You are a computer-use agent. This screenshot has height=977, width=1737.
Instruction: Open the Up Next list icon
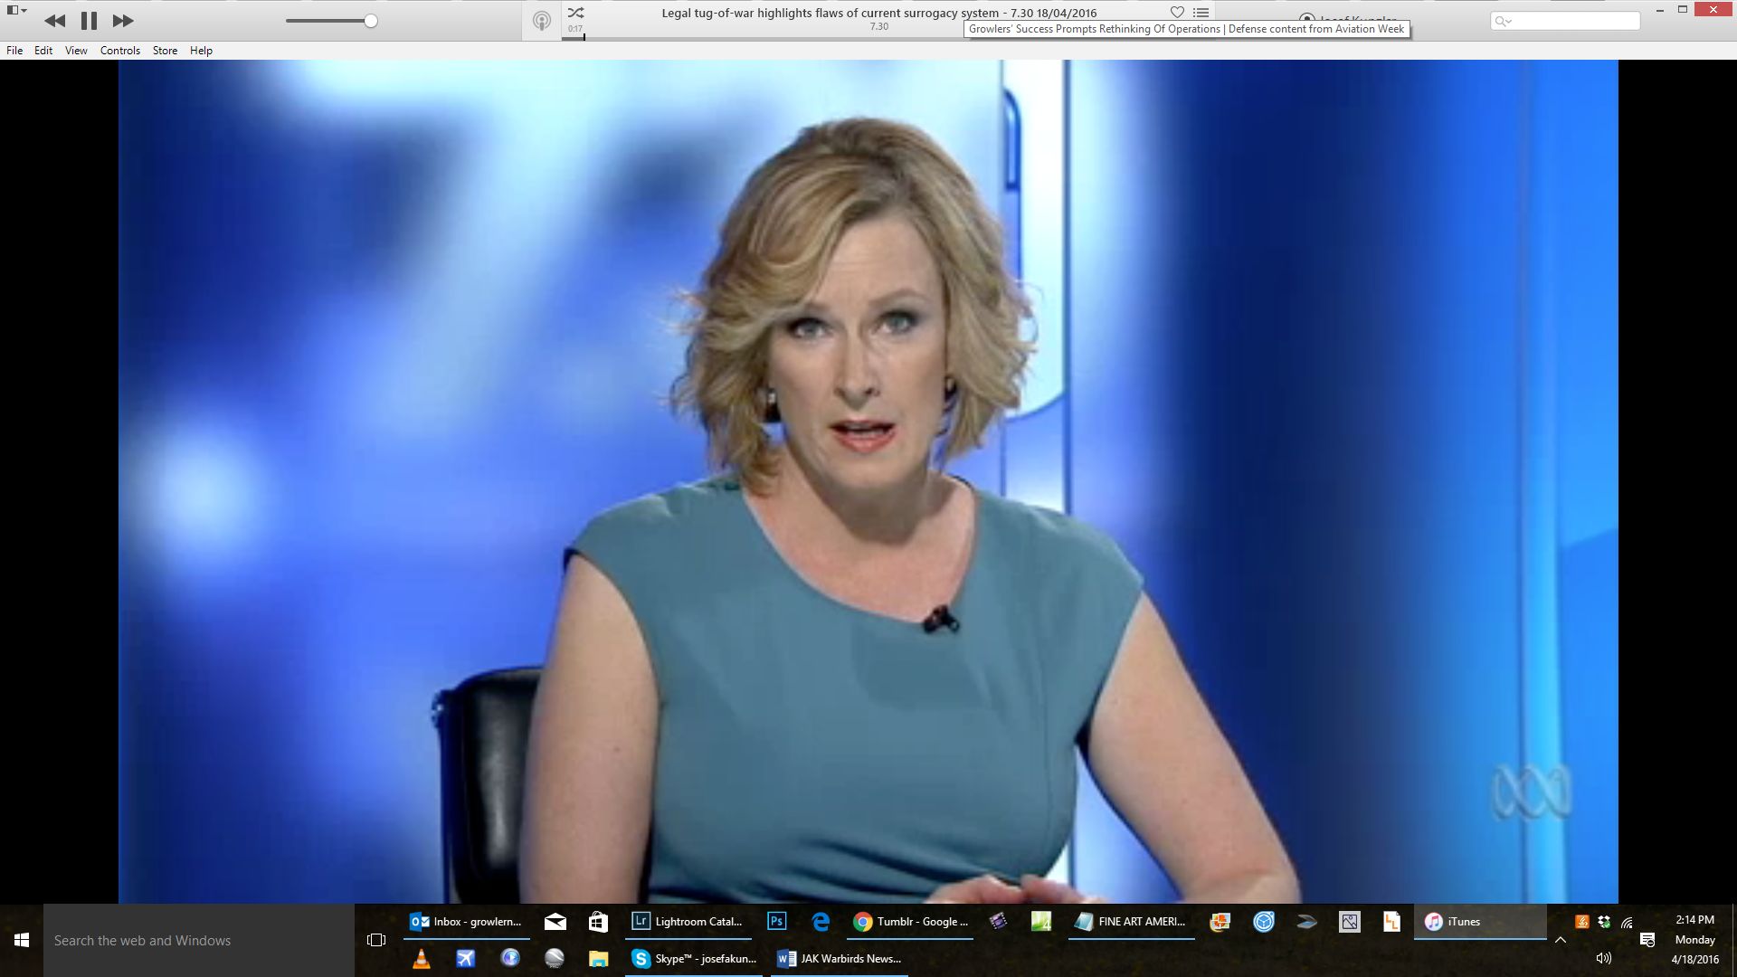click(x=1201, y=13)
